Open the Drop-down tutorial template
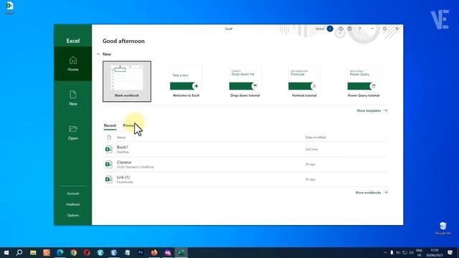 pos(245,81)
